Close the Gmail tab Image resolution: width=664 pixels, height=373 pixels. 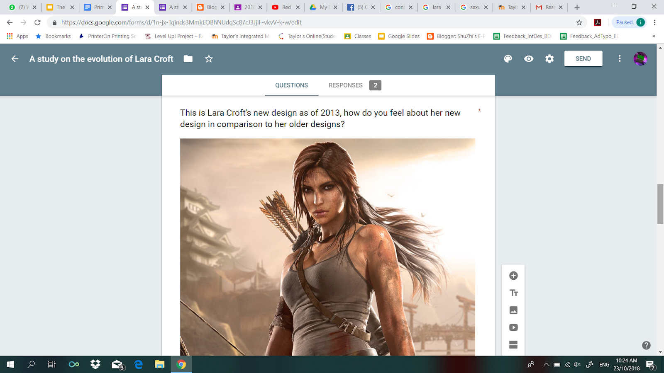(x=561, y=7)
